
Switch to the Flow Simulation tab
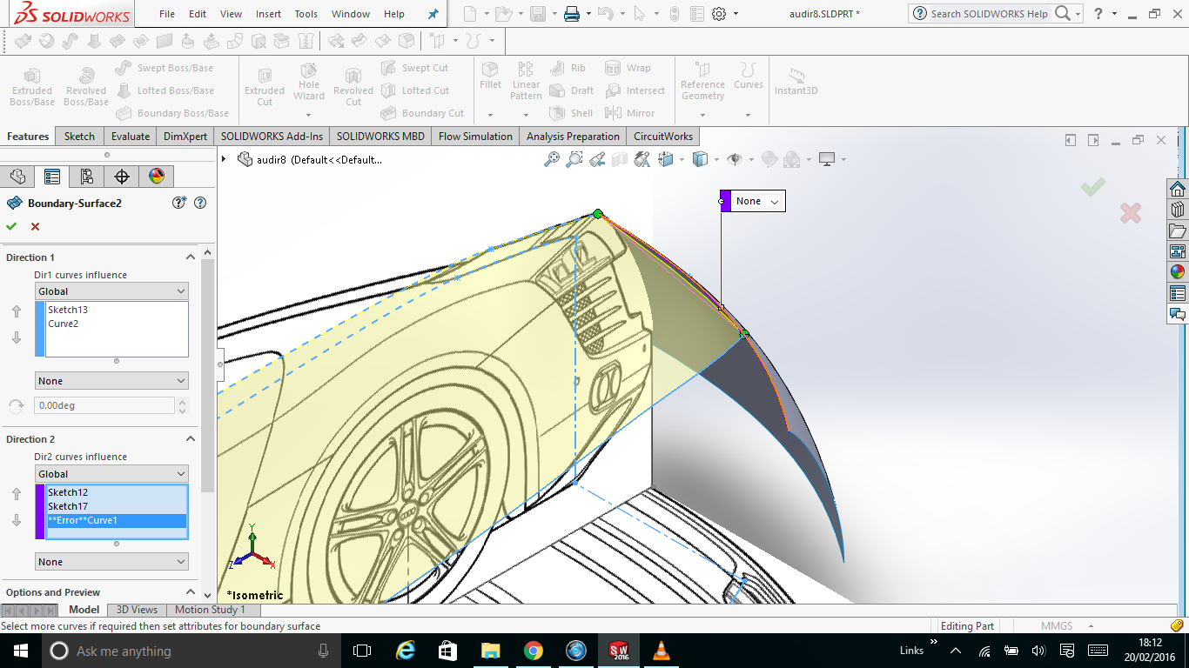click(474, 136)
